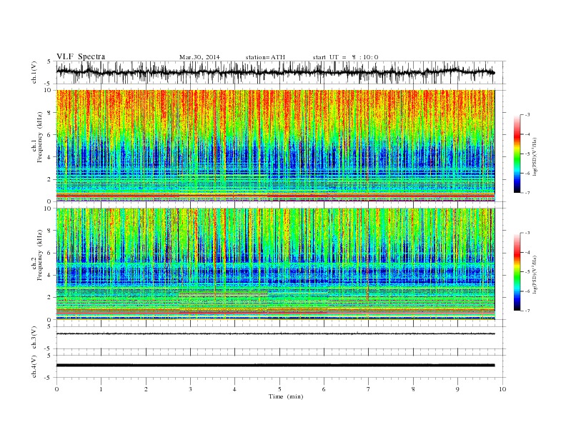Click the 10 tick ending the time axis
566x437 pixels.
click(x=502, y=389)
